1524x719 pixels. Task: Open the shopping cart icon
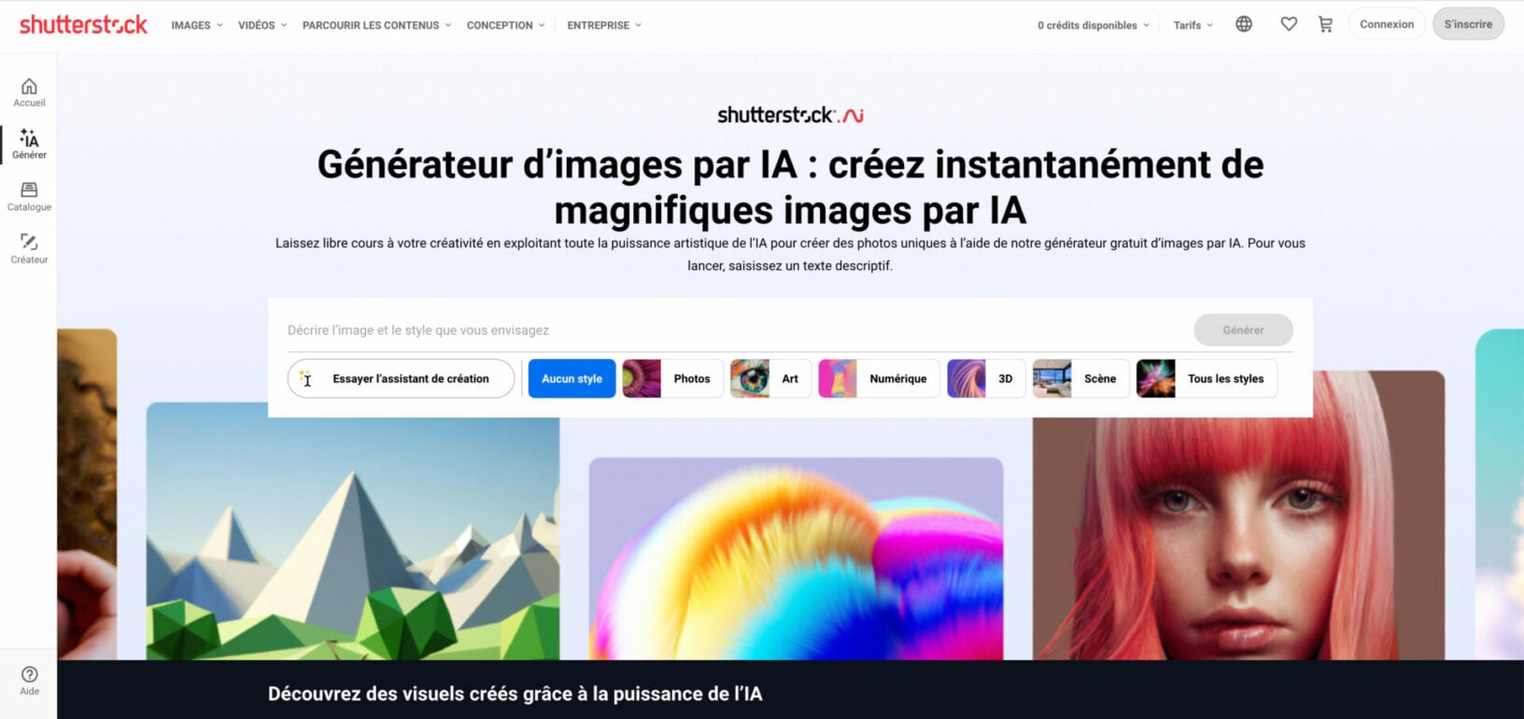tap(1325, 24)
